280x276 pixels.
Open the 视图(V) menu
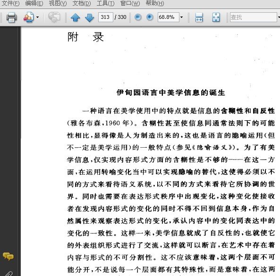(x=58, y=3)
